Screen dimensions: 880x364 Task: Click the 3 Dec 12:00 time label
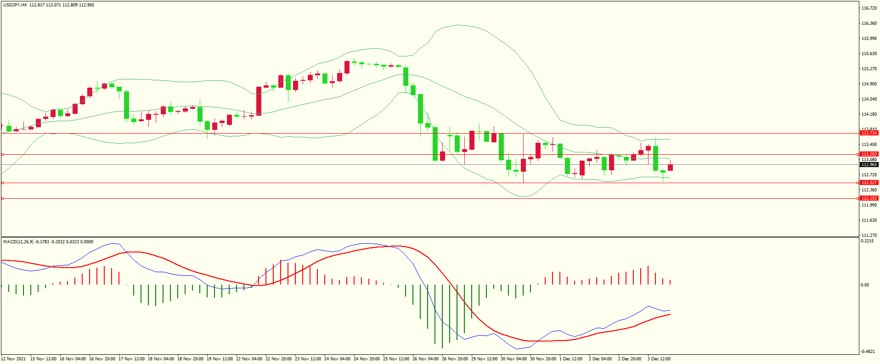point(659,359)
